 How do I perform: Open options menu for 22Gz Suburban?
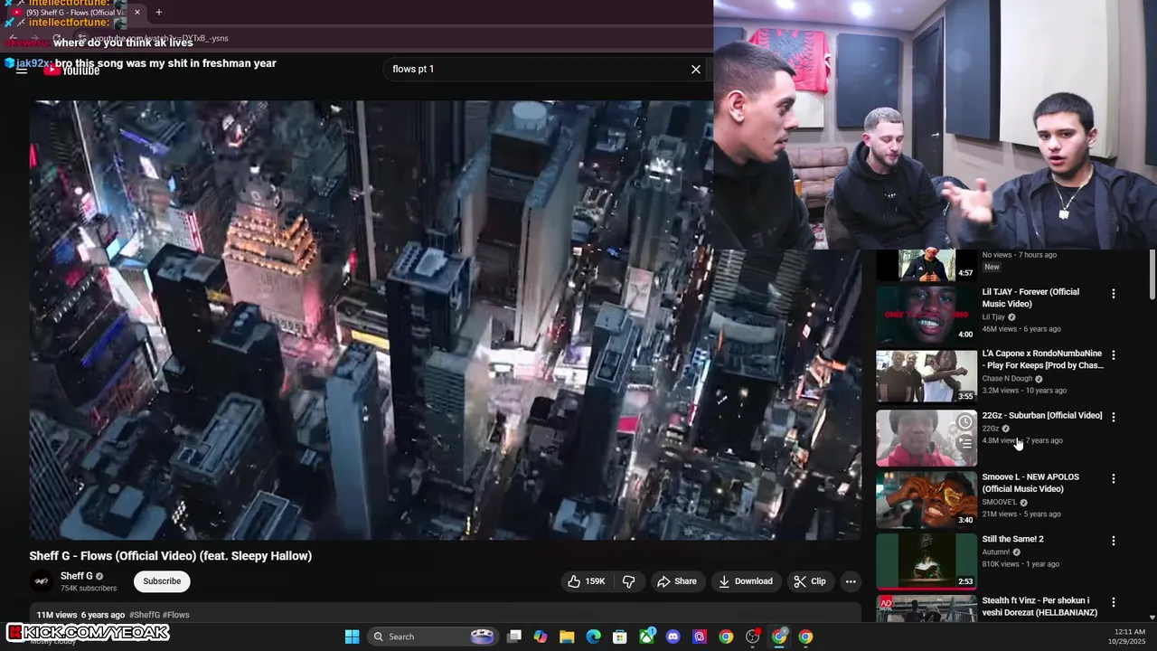click(1114, 417)
